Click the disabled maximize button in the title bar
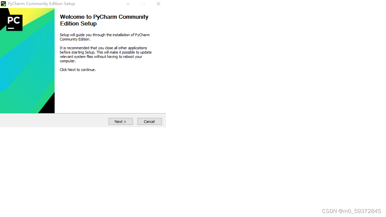 [x=143, y=4]
